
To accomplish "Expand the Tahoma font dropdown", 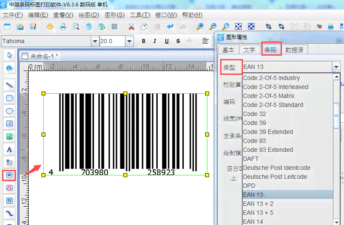I will point(95,41).
